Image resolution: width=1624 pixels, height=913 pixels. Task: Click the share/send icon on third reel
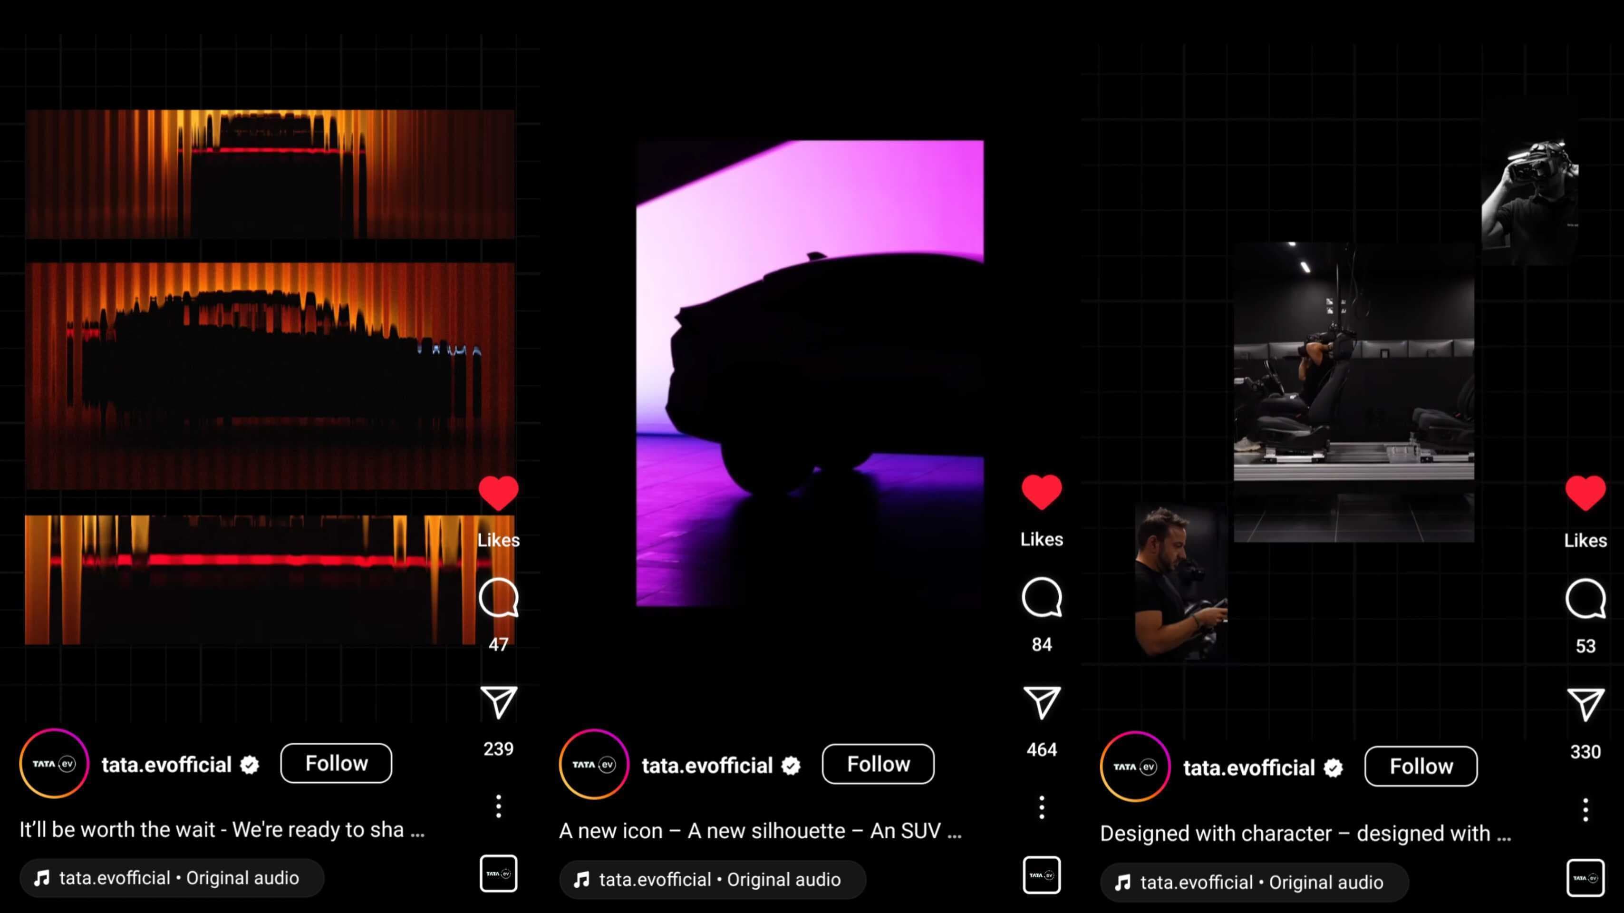[x=1584, y=703]
